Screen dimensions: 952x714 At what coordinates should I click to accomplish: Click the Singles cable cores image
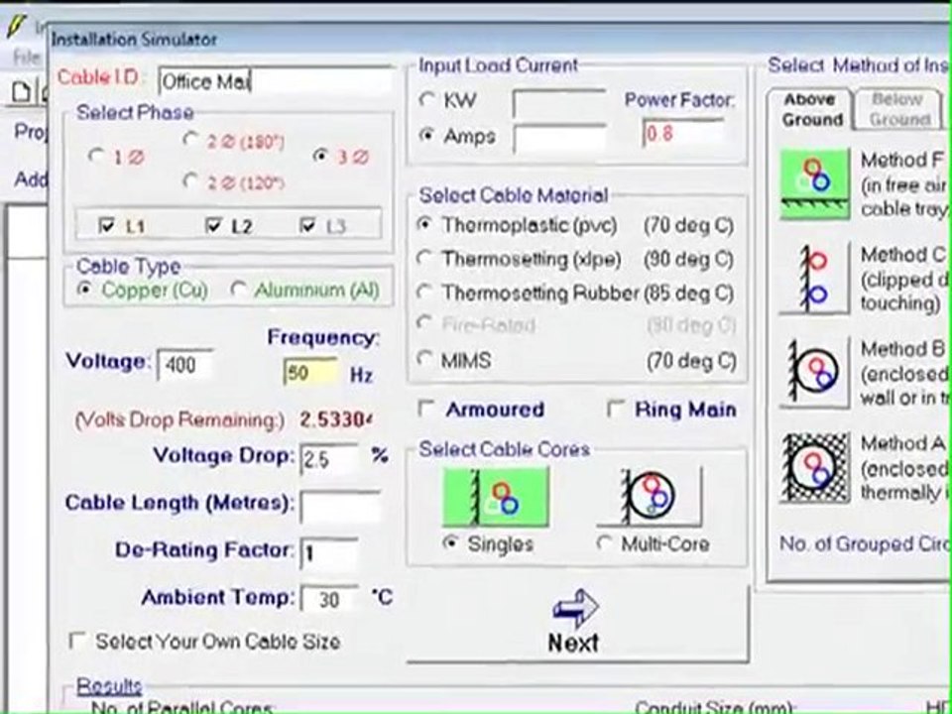496,497
